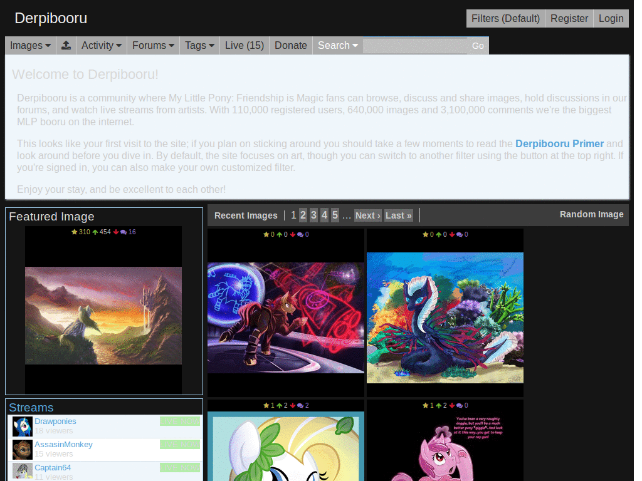Viewport: 642px width, 481px height.
Task: Open a Random Image
Action: [x=592, y=214]
